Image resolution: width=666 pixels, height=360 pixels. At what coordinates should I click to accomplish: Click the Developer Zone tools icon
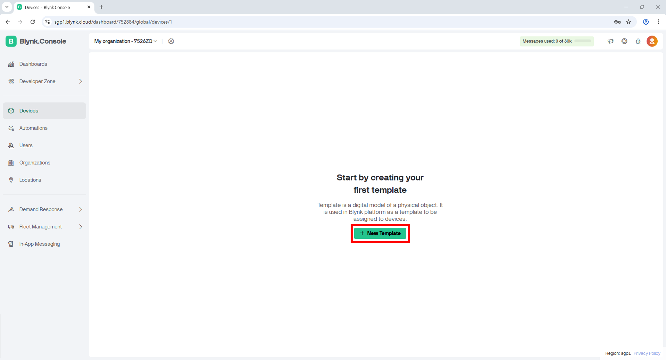[x=11, y=81]
